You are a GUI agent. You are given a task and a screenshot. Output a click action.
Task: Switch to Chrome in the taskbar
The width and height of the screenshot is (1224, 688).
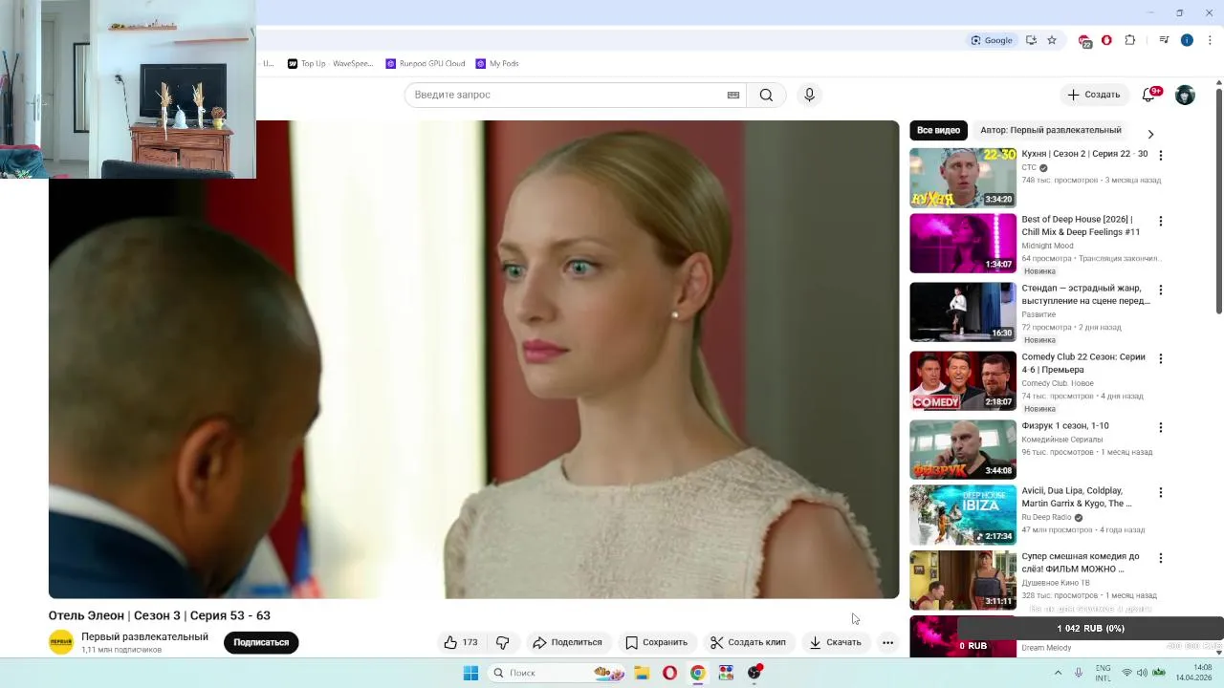coord(698,673)
